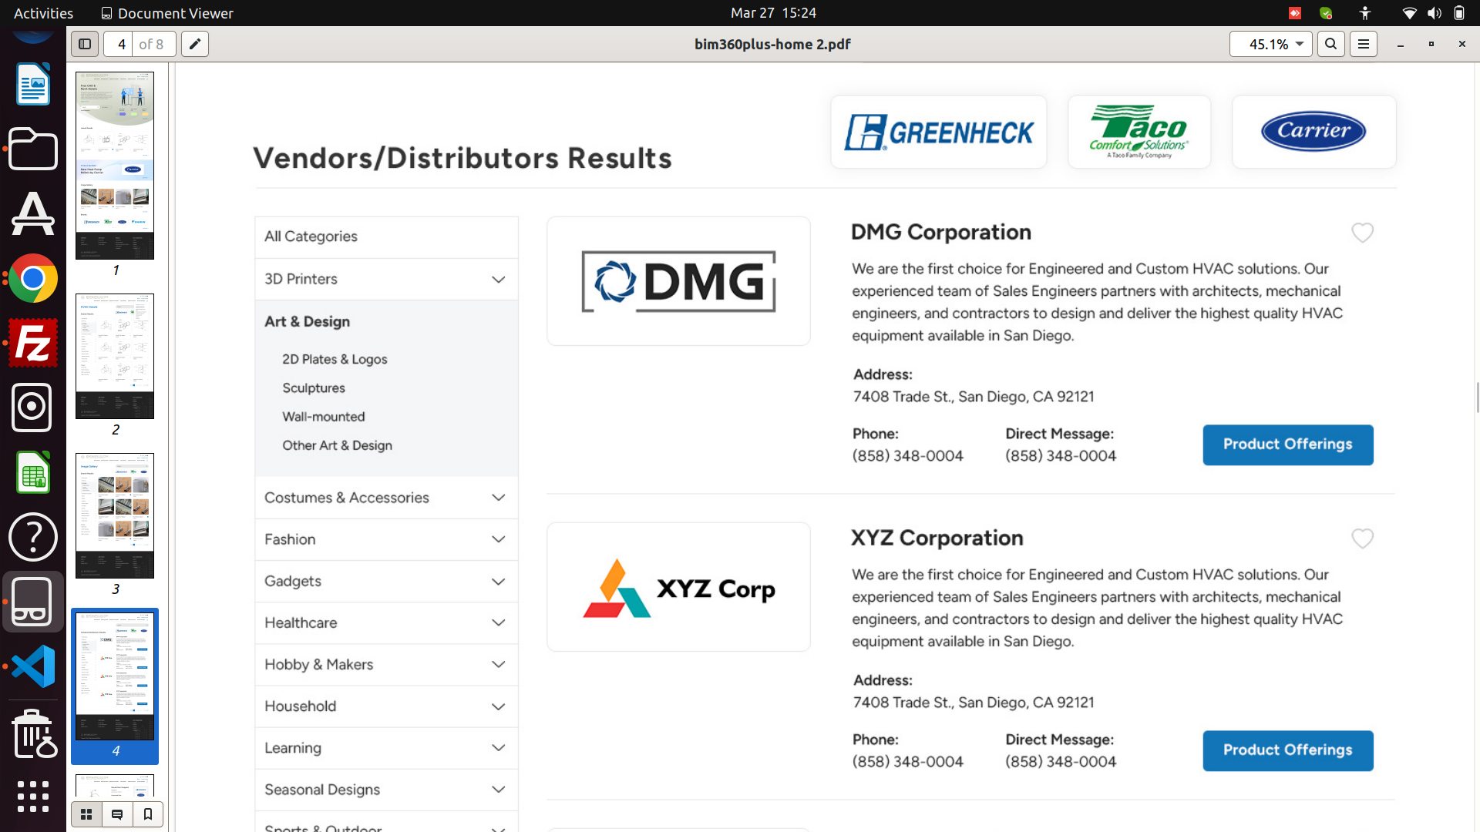
Task: Click XYZ Corporation Product Offerings button
Action: 1287,750
